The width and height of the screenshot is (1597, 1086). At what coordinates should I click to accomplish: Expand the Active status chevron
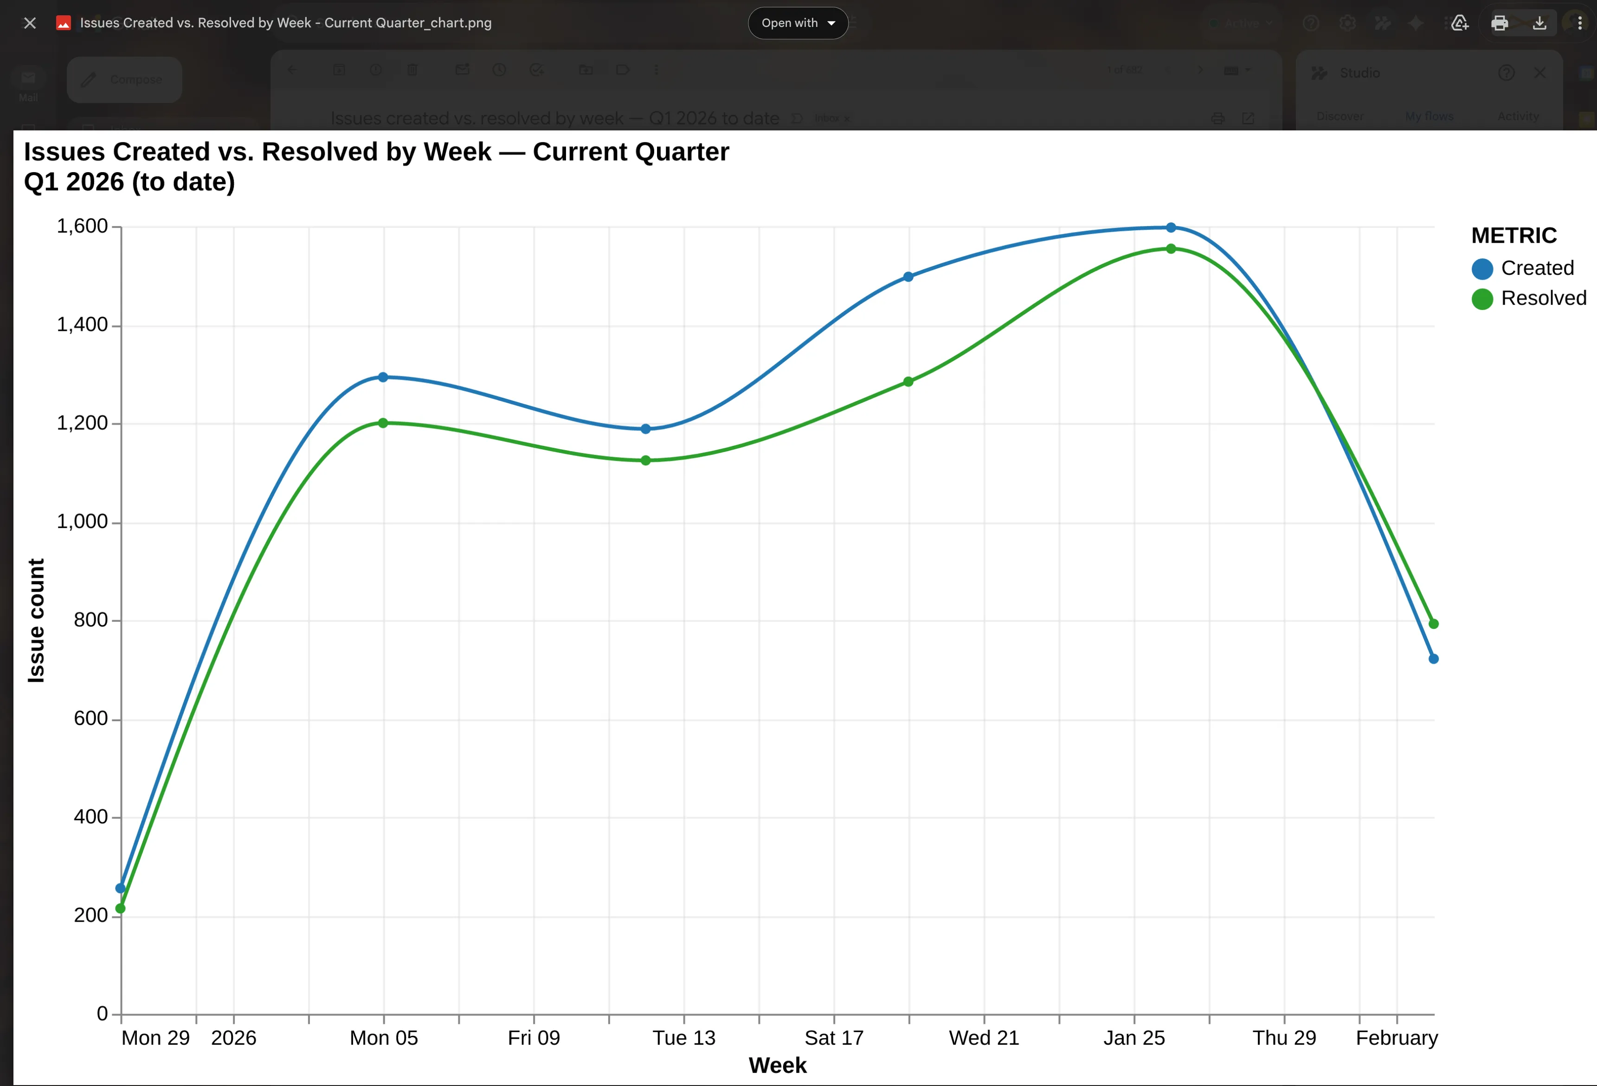pos(1269,23)
